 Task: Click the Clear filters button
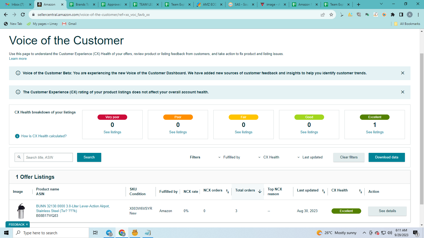pos(349,157)
